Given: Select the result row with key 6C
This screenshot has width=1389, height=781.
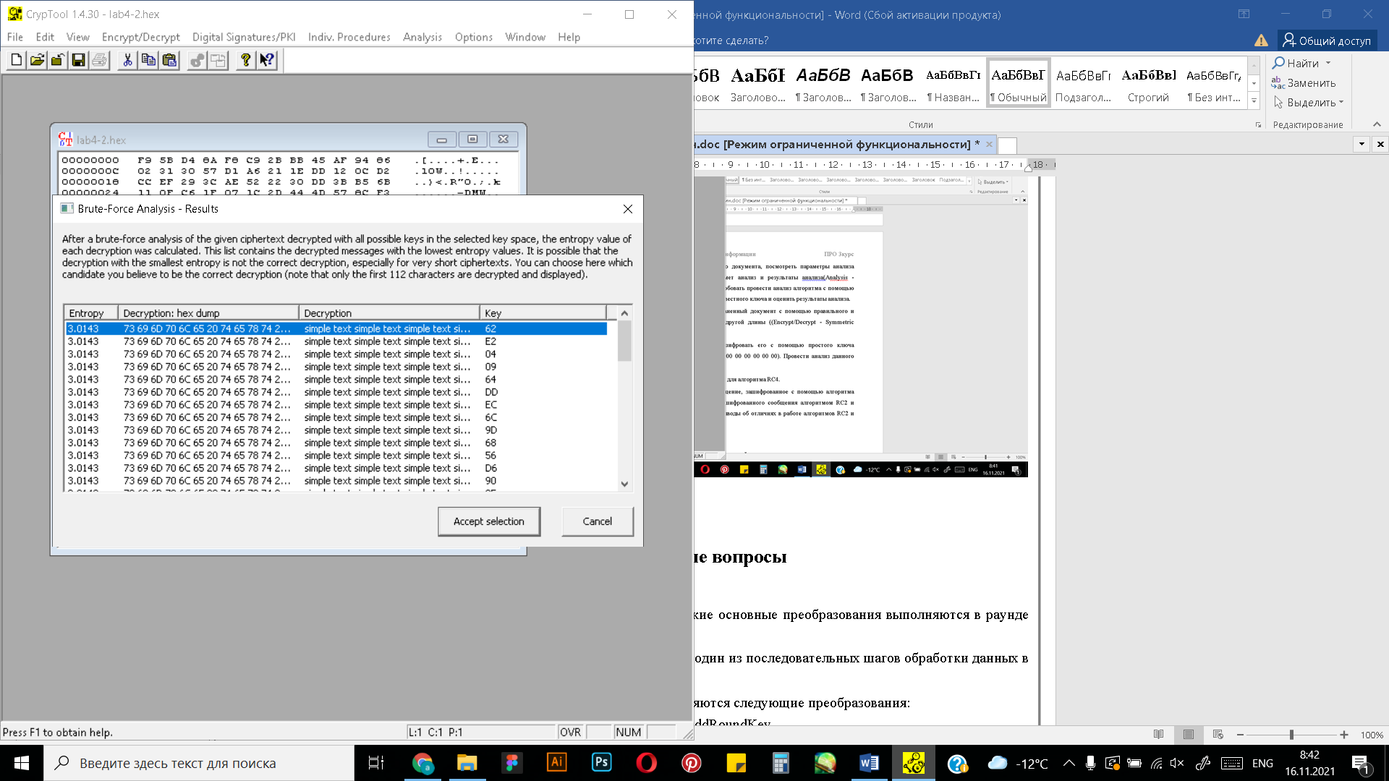Looking at the screenshot, I should point(336,417).
